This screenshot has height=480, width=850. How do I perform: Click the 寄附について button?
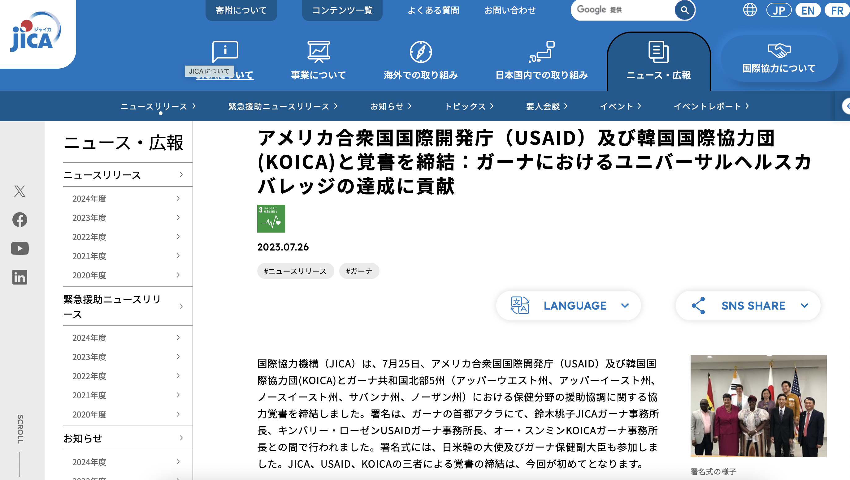241,10
